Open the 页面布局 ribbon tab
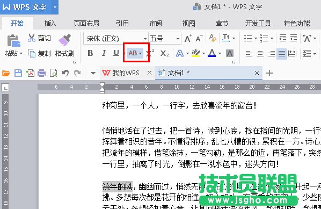 coord(86,23)
